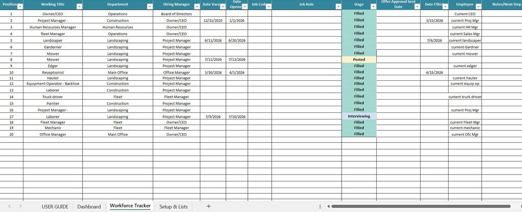Select the Receptionist title cell

[53, 72]
